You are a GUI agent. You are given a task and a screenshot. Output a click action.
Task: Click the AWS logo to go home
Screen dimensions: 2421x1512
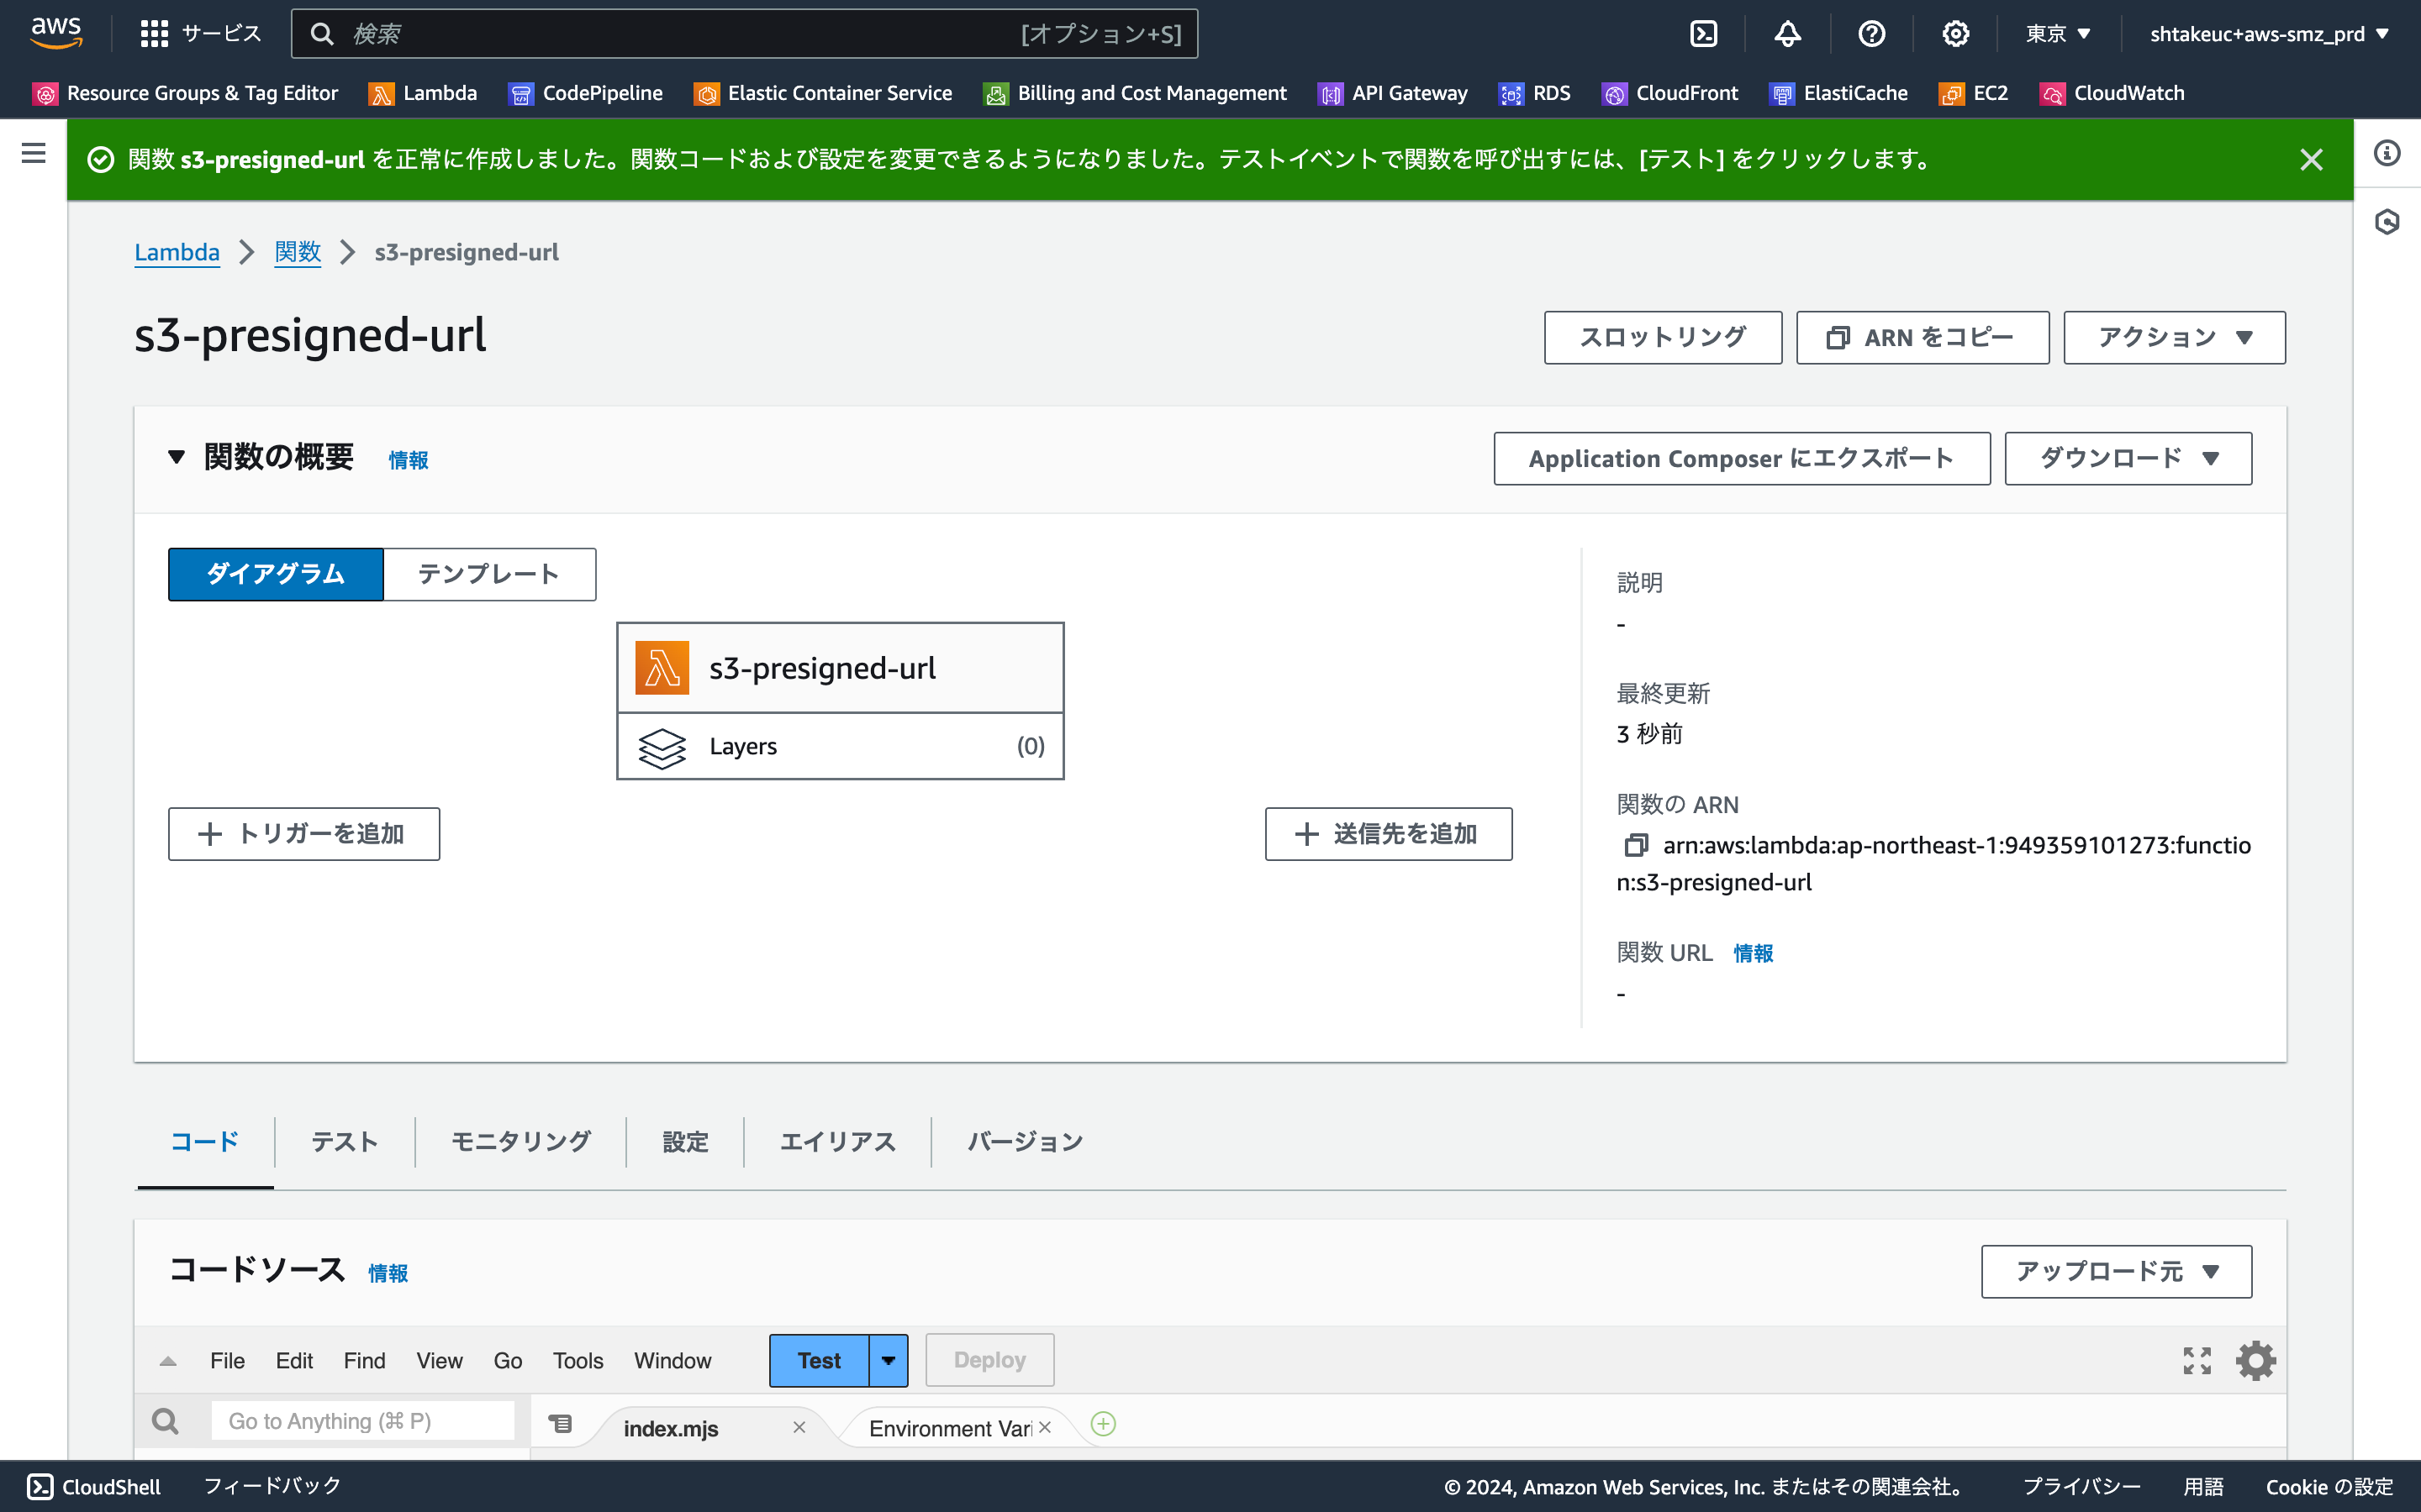(x=56, y=31)
